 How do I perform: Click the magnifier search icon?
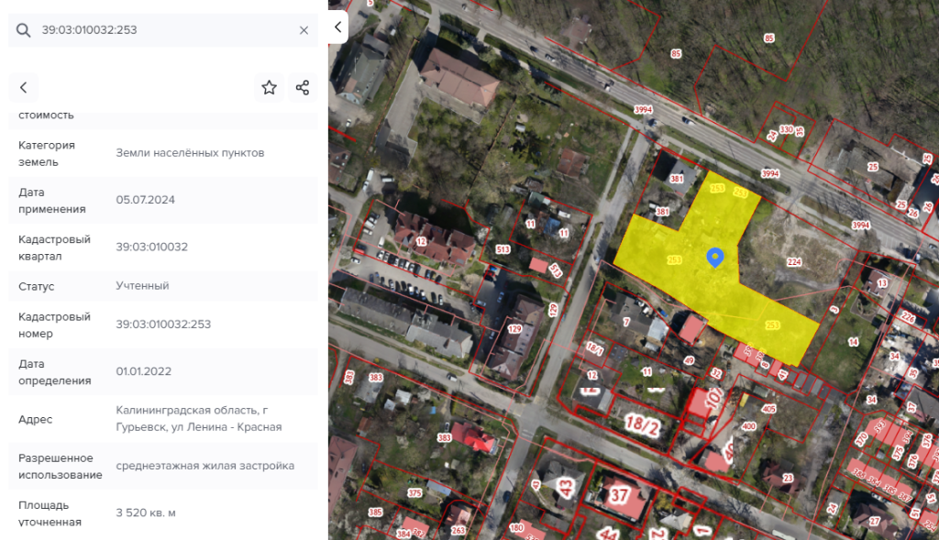tap(24, 30)
